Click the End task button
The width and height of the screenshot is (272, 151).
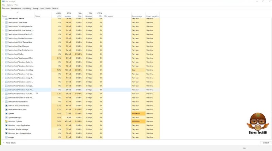tap(266, 143)
